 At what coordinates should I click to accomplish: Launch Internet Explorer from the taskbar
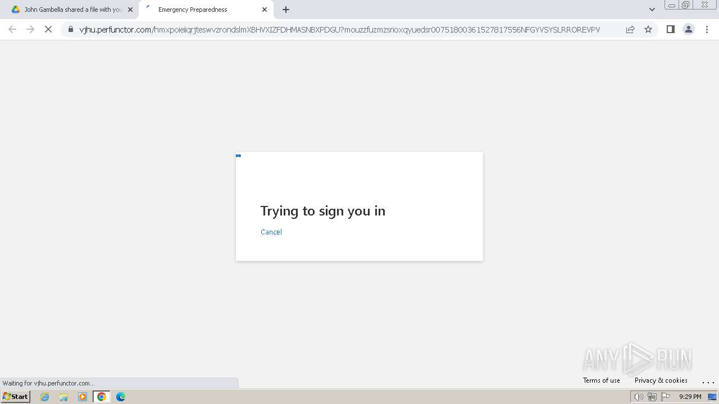[45, 397]
